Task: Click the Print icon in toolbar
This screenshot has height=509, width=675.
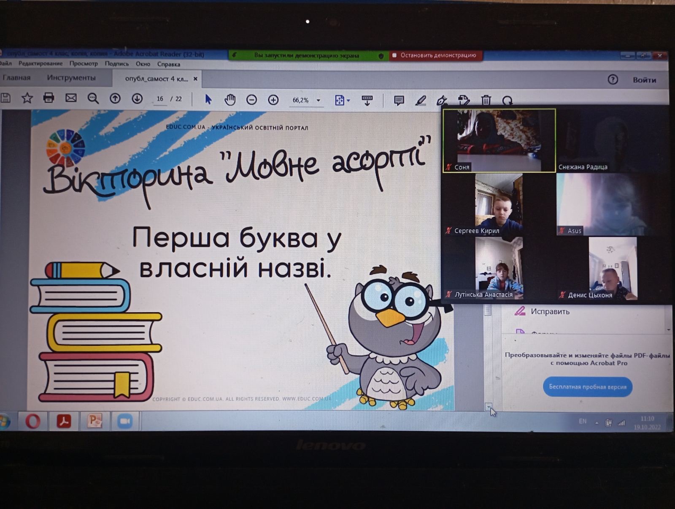Action: click(49, 98)
